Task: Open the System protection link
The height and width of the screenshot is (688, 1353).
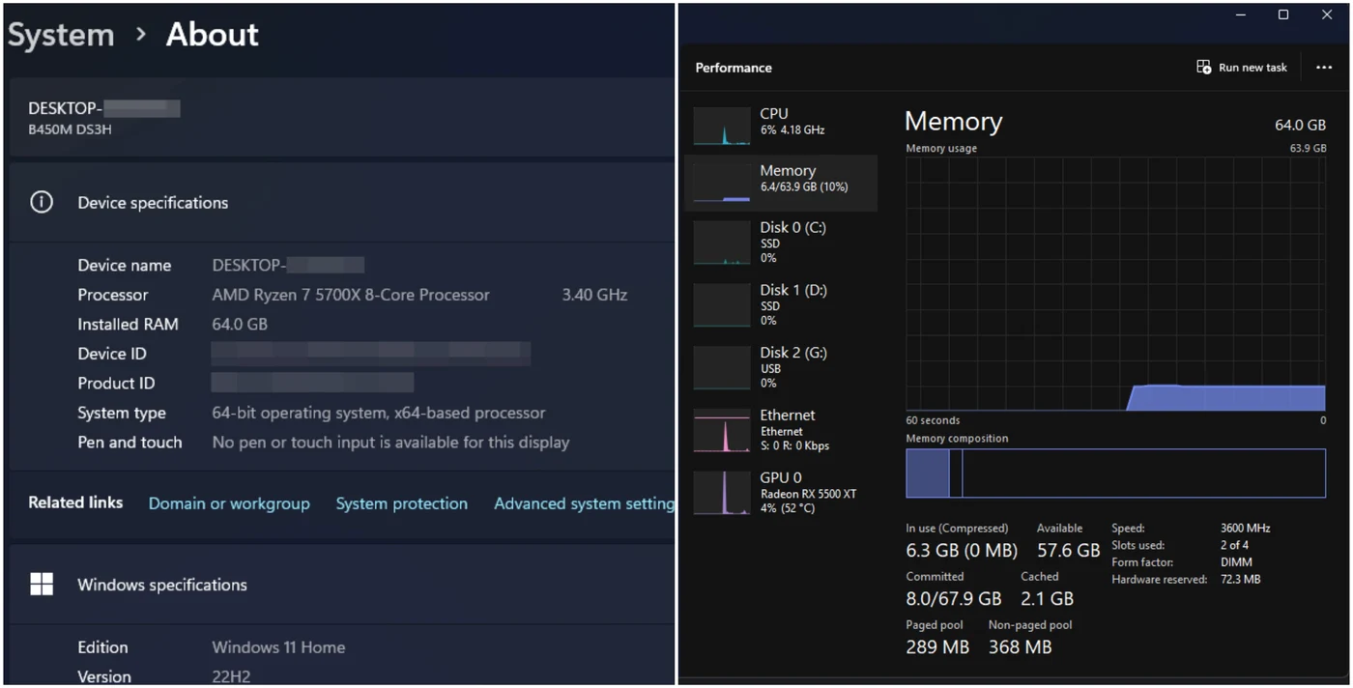Action: click(402, 503)
